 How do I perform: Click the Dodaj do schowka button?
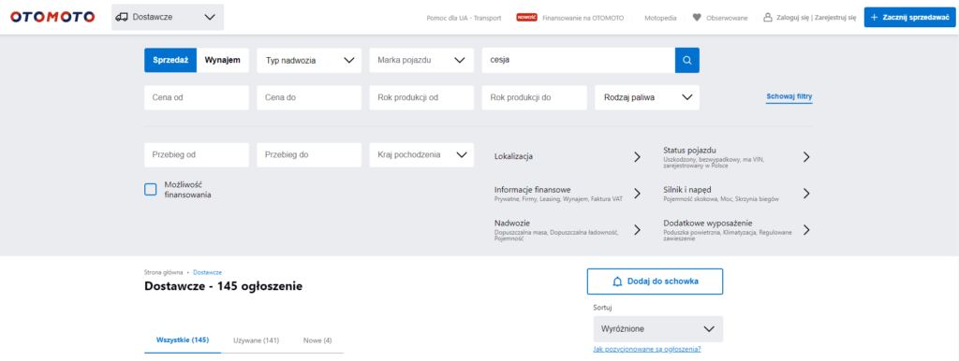655,282
